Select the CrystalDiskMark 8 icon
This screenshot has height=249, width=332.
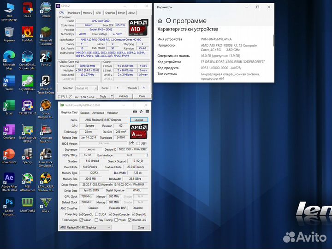tap(28, 85)
